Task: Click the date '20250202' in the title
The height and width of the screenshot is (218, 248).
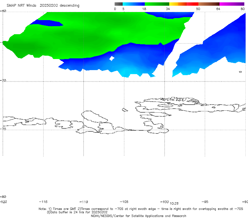Action: coord(49,6)
